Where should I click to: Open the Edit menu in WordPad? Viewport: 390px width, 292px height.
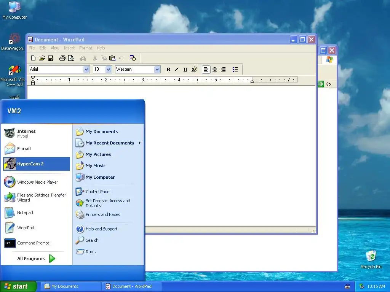[x=43, y=48]
